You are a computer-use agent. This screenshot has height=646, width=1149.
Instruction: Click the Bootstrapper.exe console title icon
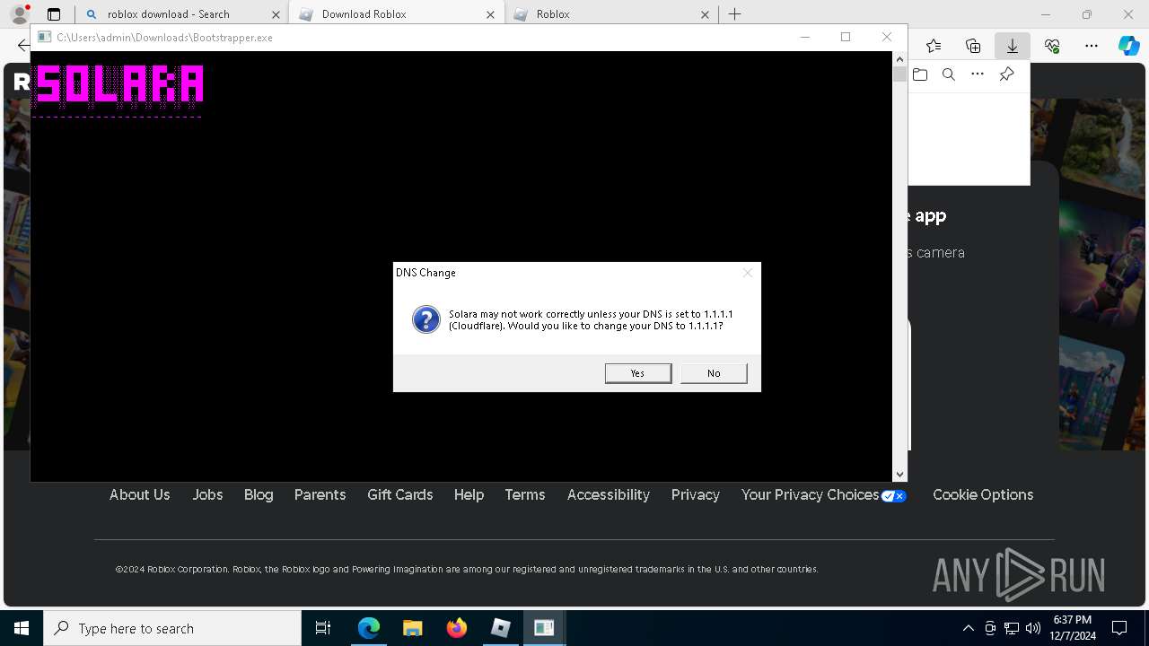pos(43,38)
